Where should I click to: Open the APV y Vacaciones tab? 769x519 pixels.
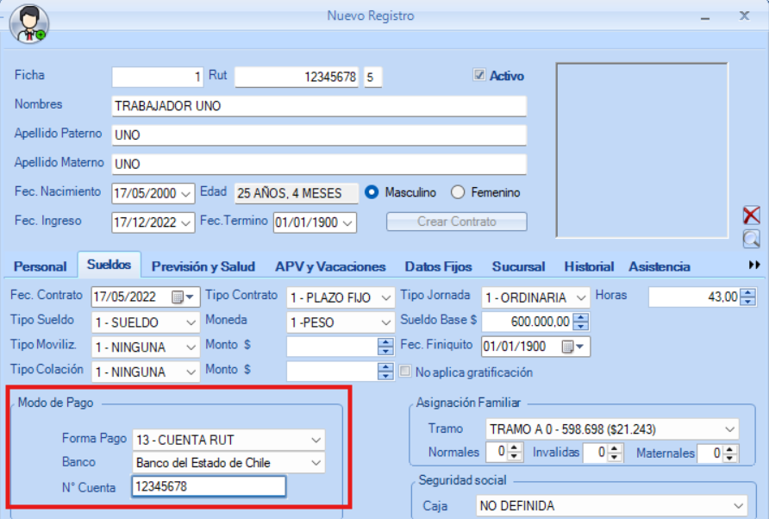coord(330,266)
